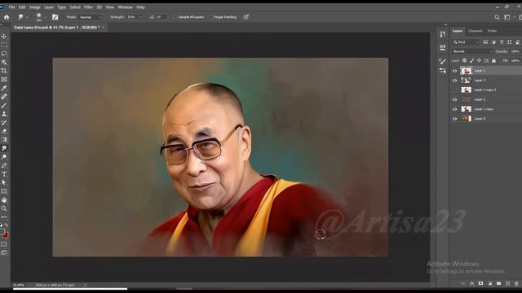Open the Window menu
The image size is (522, 293).
coord(125,7)
